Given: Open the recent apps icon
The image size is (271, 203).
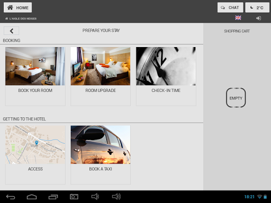Looking at the screenshot, I should tap(53, 197).
